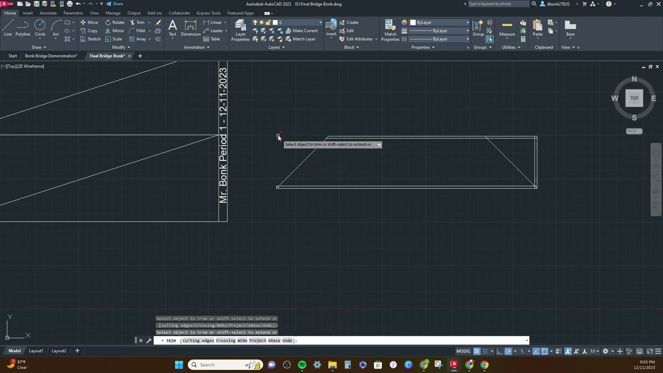Select the Stretch tool

click(x=90, y=39)
